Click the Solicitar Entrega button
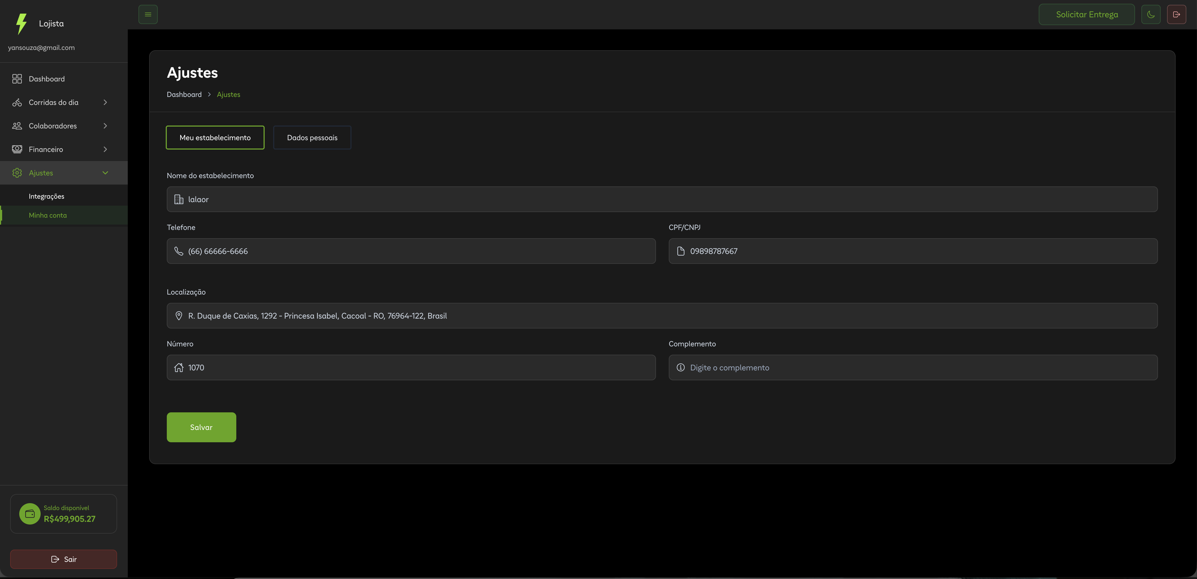1197x579 pixels. point(1086,14)
